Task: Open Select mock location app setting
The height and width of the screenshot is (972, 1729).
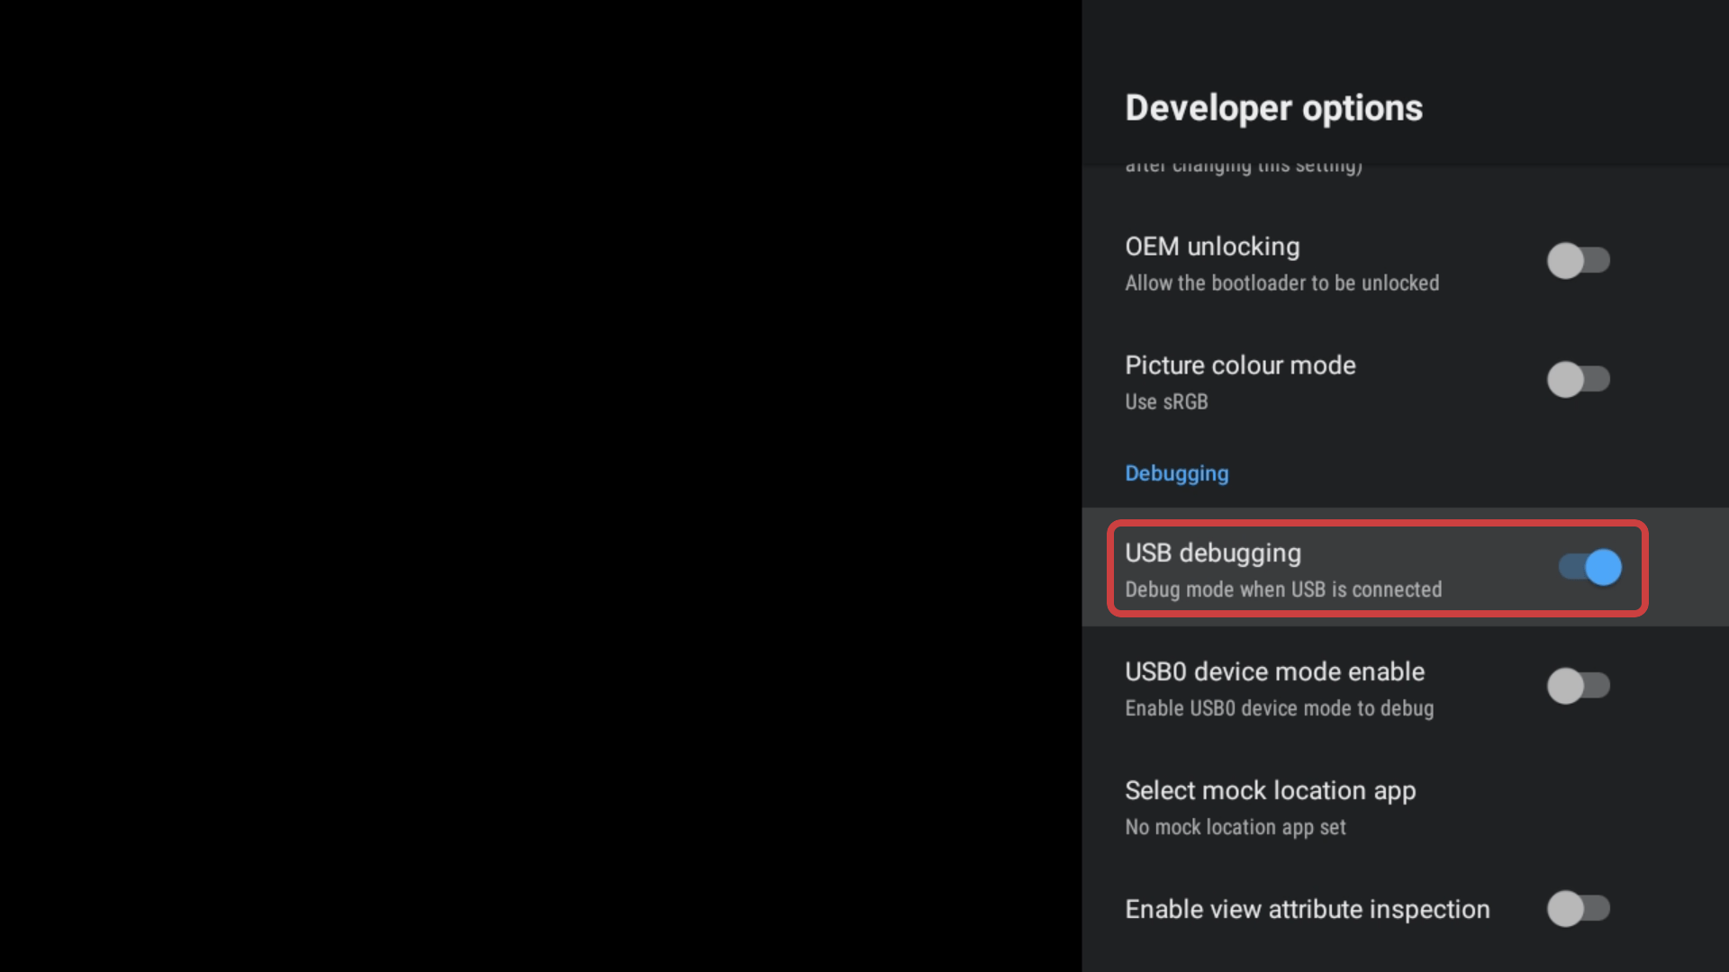Action: coord(1270,791)
